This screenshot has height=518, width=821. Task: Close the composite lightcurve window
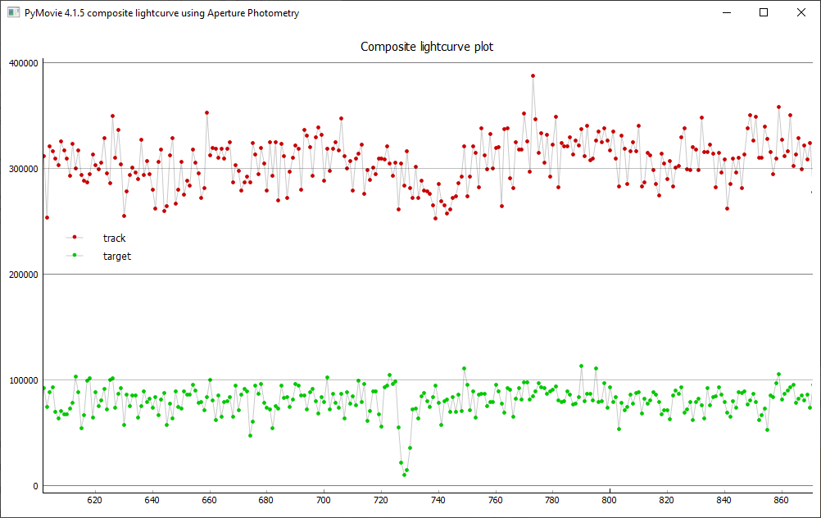tap(801, 13)
